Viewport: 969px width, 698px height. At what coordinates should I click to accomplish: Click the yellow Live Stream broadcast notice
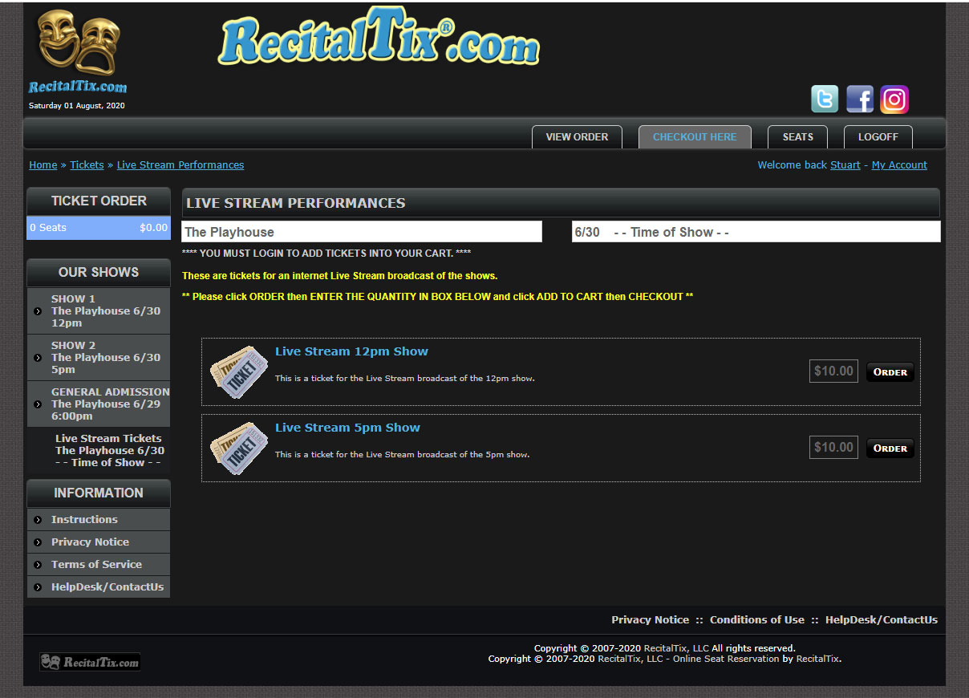point(340,276)
